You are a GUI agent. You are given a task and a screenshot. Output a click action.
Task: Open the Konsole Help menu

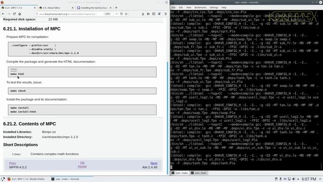tap(224, 8)
